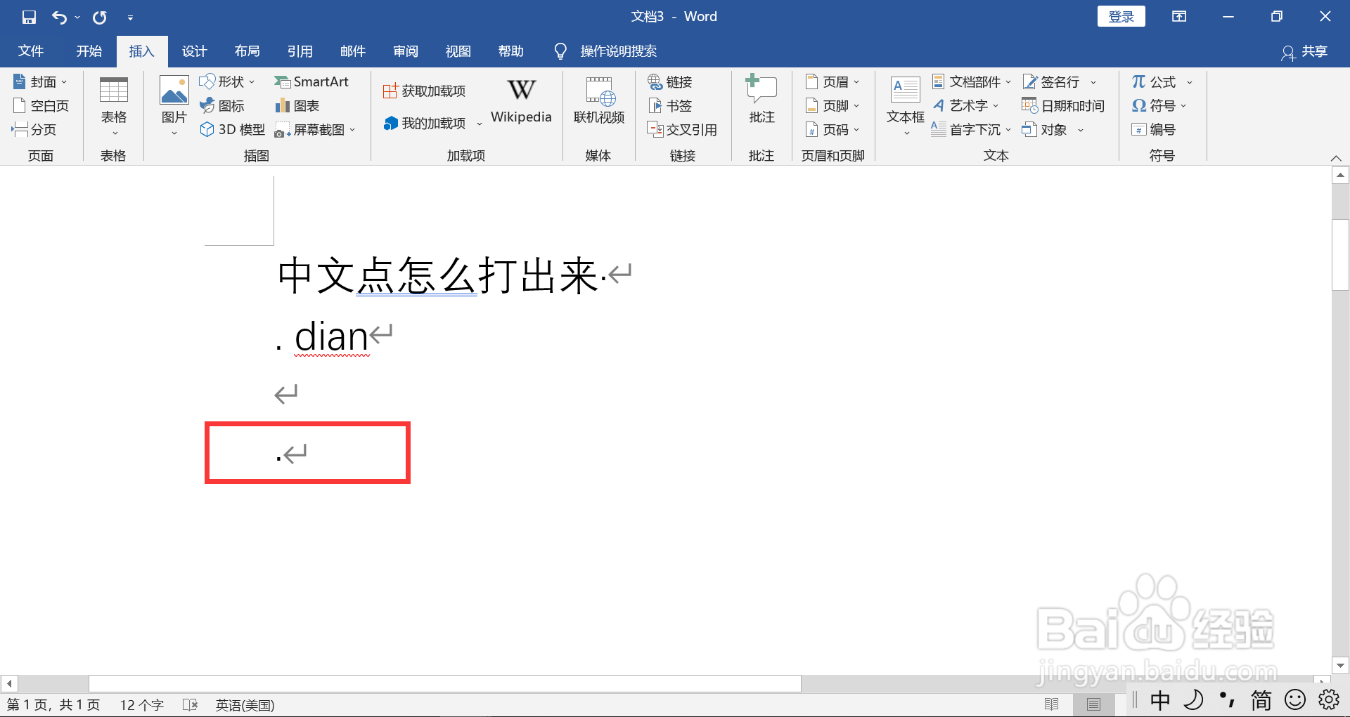Screen dimensions: 1350x717
Task: Toggle Chinese/English input mode in taskbar
Action: [x=1160, y=700]
